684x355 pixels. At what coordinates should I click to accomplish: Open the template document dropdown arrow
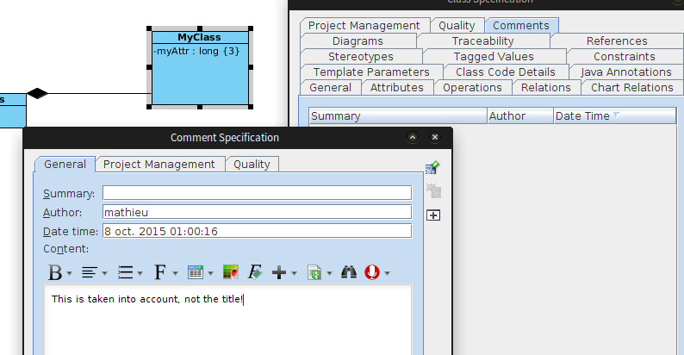tap(327, 273)
